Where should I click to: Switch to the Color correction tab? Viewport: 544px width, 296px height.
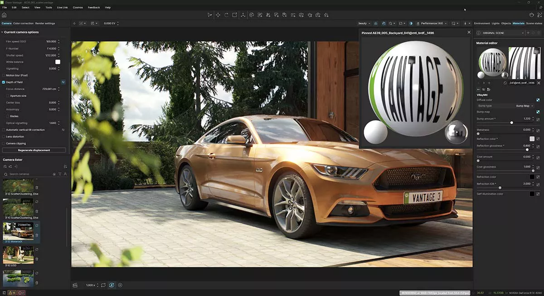tap(23, 23)
